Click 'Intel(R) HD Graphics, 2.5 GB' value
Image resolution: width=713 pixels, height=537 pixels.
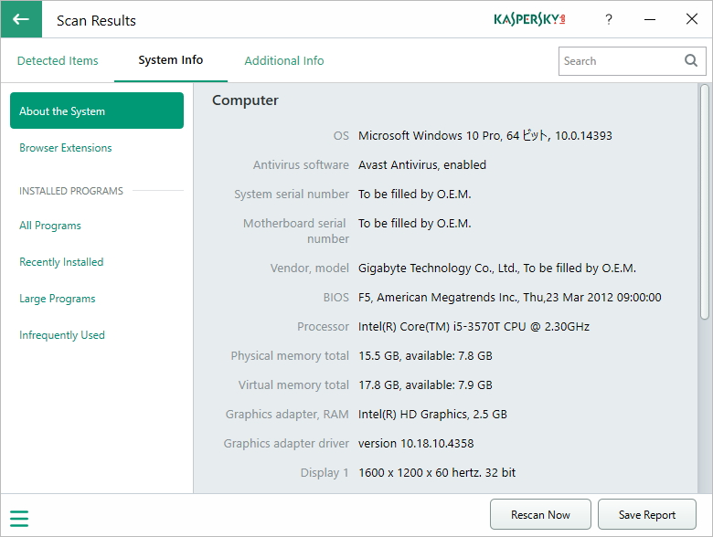click(x=432, y=414)
